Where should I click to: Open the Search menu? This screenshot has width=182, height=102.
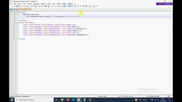point(19,4)
